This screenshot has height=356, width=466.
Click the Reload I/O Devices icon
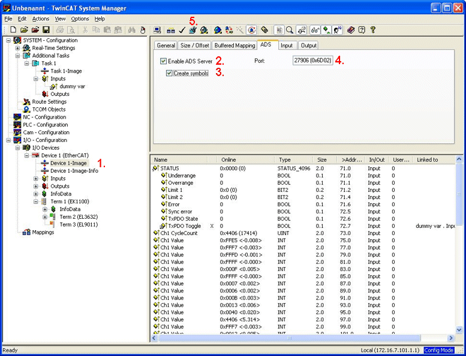[x=229, y=30]
